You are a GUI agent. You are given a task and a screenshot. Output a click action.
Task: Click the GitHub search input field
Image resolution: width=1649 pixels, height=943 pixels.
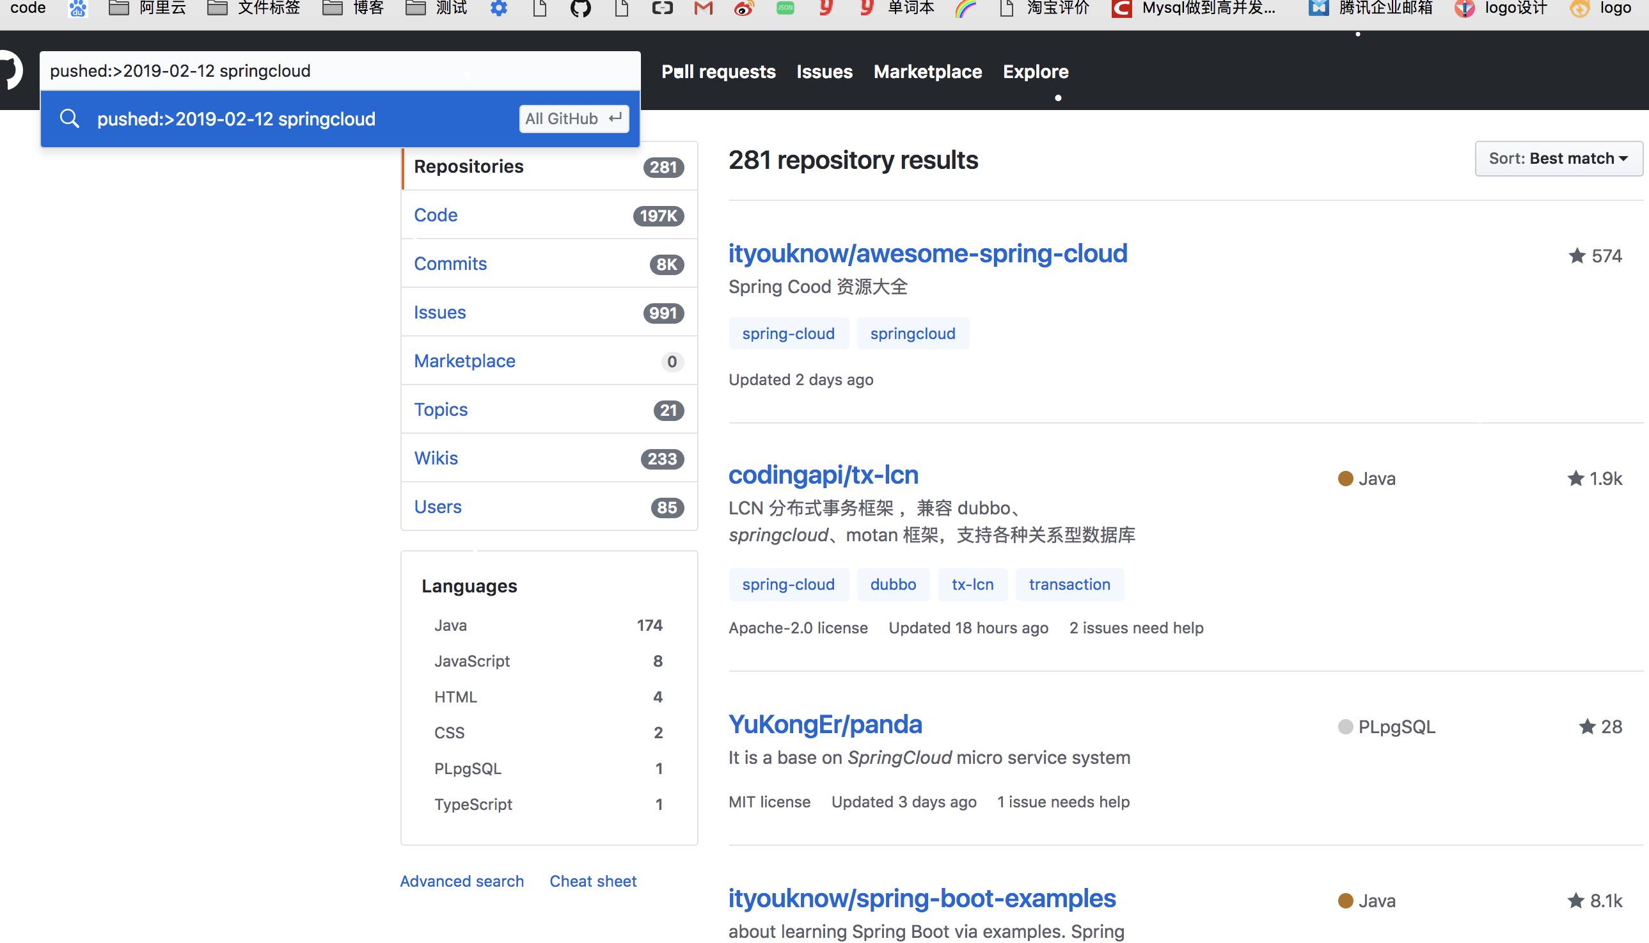340,70
